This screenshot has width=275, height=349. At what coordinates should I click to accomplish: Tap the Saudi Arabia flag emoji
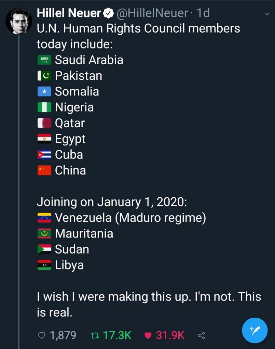click(44, 60)
